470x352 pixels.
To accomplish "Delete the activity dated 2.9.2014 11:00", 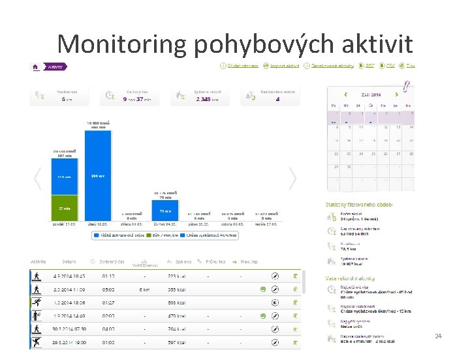I will click(295, 289).
